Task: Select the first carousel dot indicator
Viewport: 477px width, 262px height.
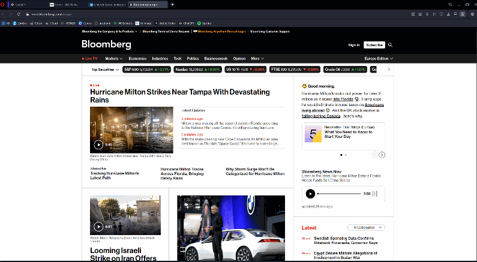Action: point(341,155)
